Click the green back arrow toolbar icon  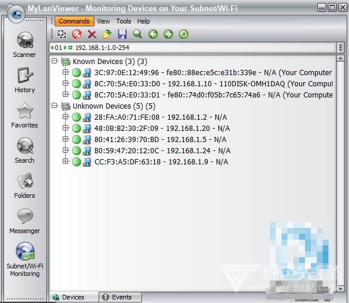coord(153,34)
